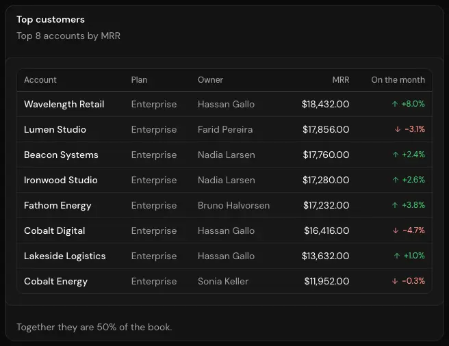The width and height of the screenshot is (449, 346).
Task: Click the On the month column header
Action: click(398, 80)
